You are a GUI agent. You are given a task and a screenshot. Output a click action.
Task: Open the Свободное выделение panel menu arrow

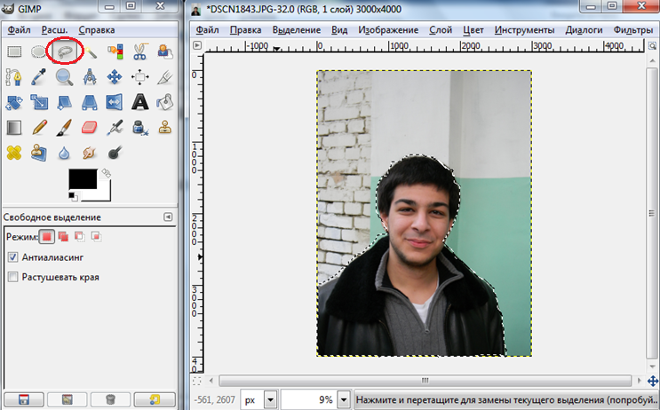tap(168, 217)
